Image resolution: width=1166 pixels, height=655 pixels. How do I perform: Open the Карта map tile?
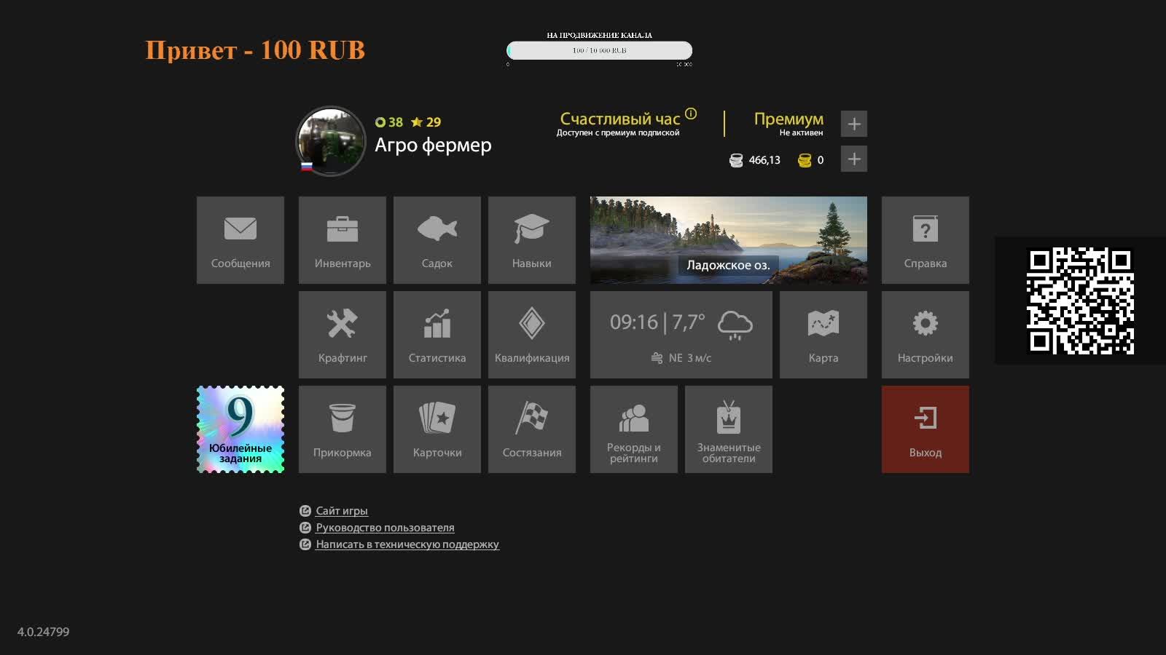(x=823, y=335)
